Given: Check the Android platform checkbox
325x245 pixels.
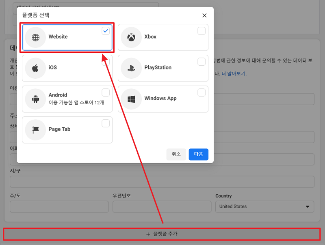Looking at the screenshot, I should 106,92.
